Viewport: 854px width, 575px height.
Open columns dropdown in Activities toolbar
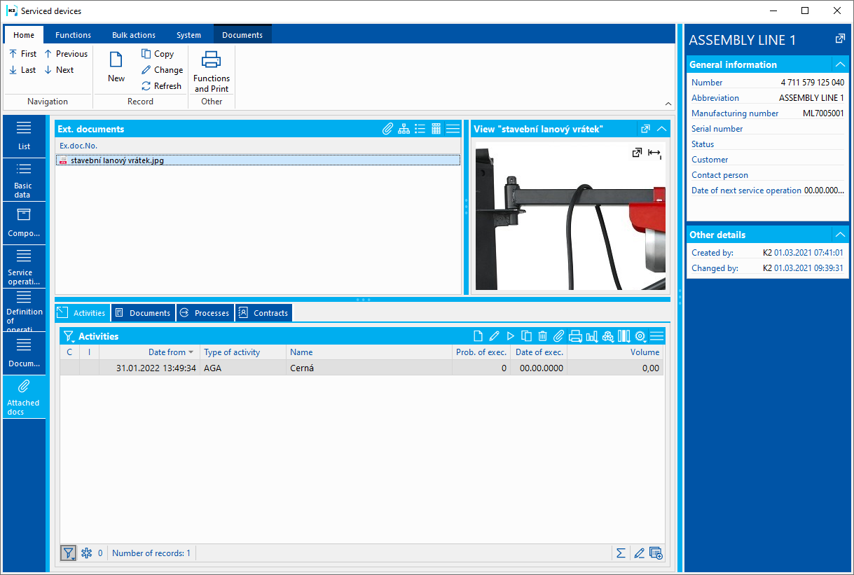624,336
